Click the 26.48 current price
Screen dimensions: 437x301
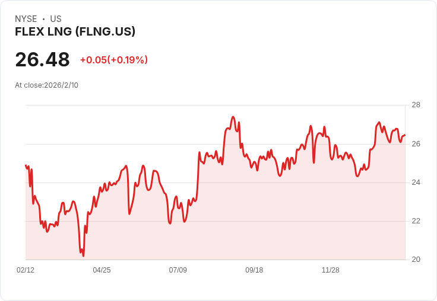point(42,59)
